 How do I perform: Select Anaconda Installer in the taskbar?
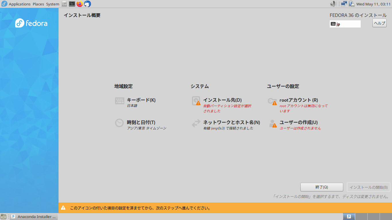tap(34, 217)
